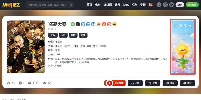
Task: Click the 盗墓大案 movie poster thumbnail
Action: click(26, 47)
